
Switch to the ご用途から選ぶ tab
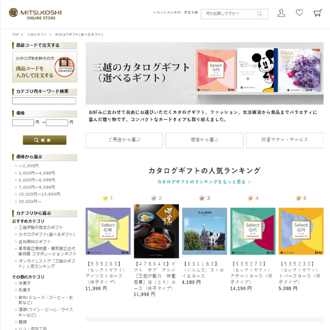pos(124,140)
